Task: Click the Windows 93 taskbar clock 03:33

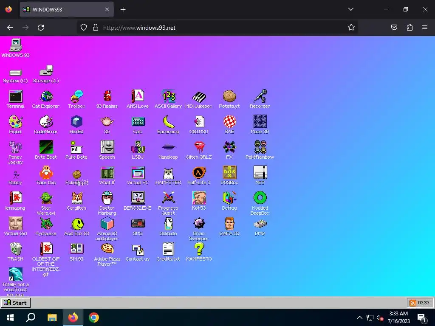Action: pos(424,303)
